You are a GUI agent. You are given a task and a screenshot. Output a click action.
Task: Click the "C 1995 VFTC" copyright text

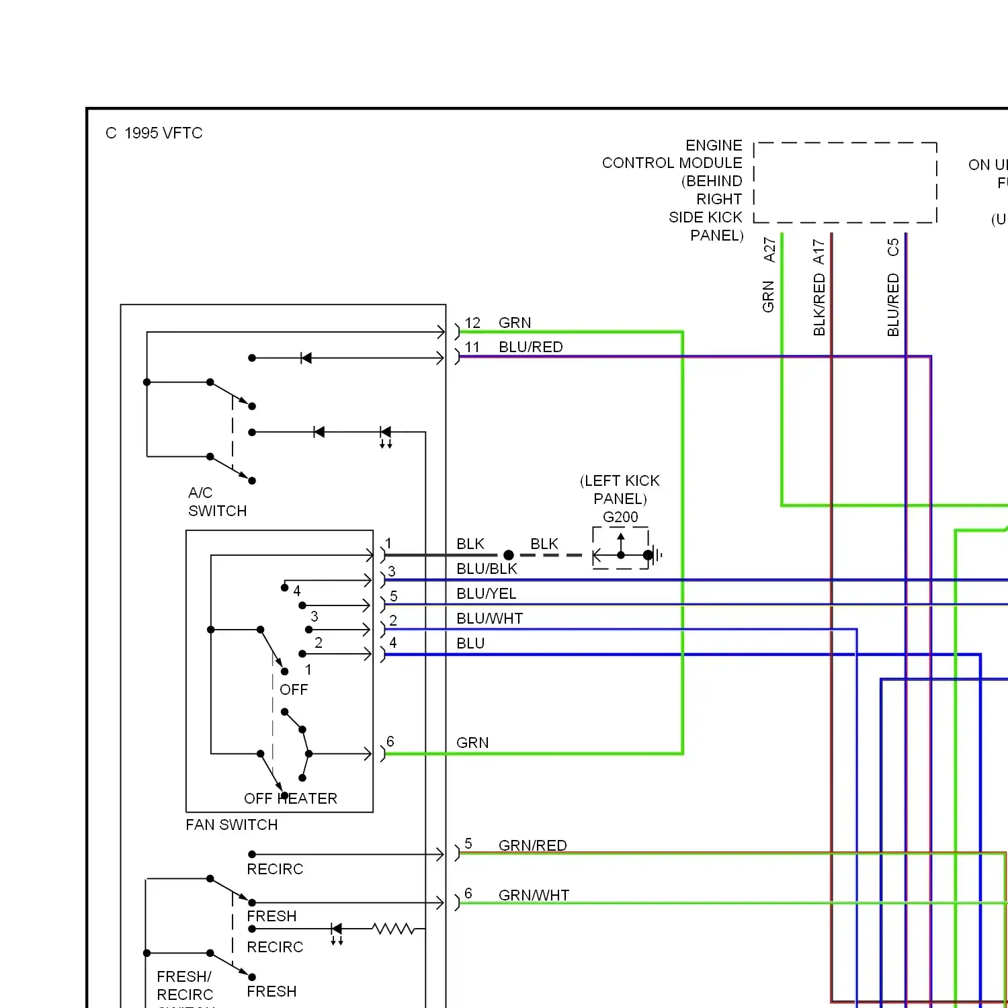tap(154, 133)
